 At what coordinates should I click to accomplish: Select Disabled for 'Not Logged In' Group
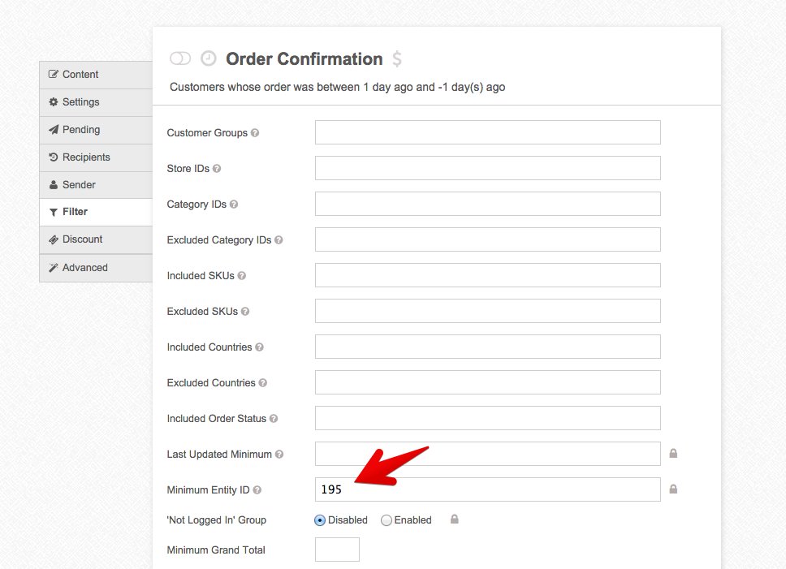320,520
